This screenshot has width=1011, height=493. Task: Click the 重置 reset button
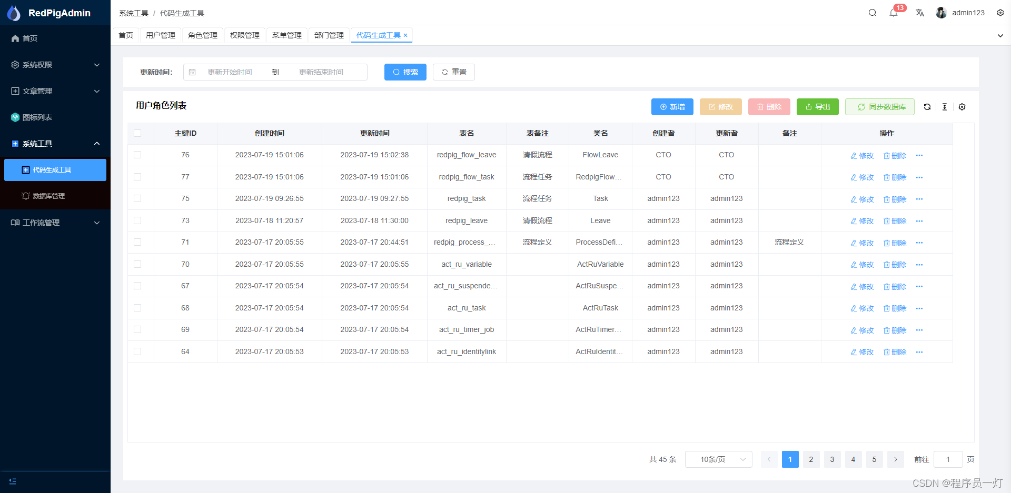454,72
